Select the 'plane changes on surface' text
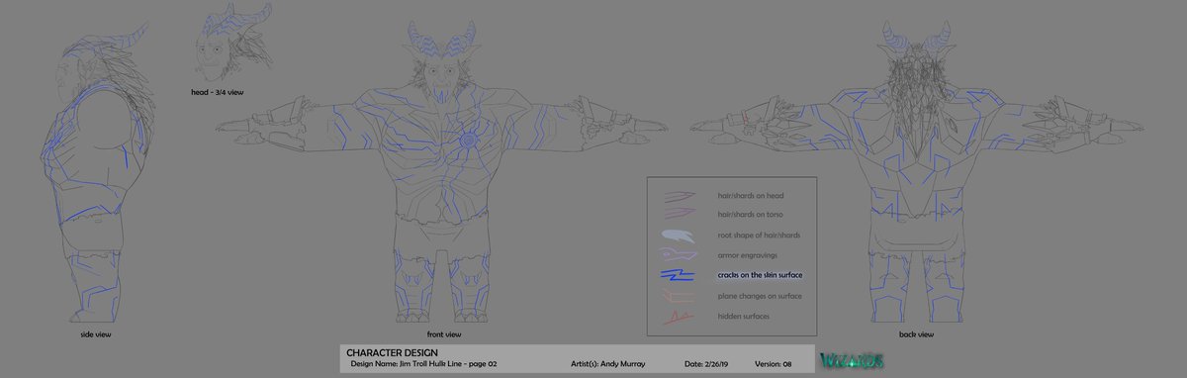Viewport: 1187px width, 378px height. [x=760, y=296]
